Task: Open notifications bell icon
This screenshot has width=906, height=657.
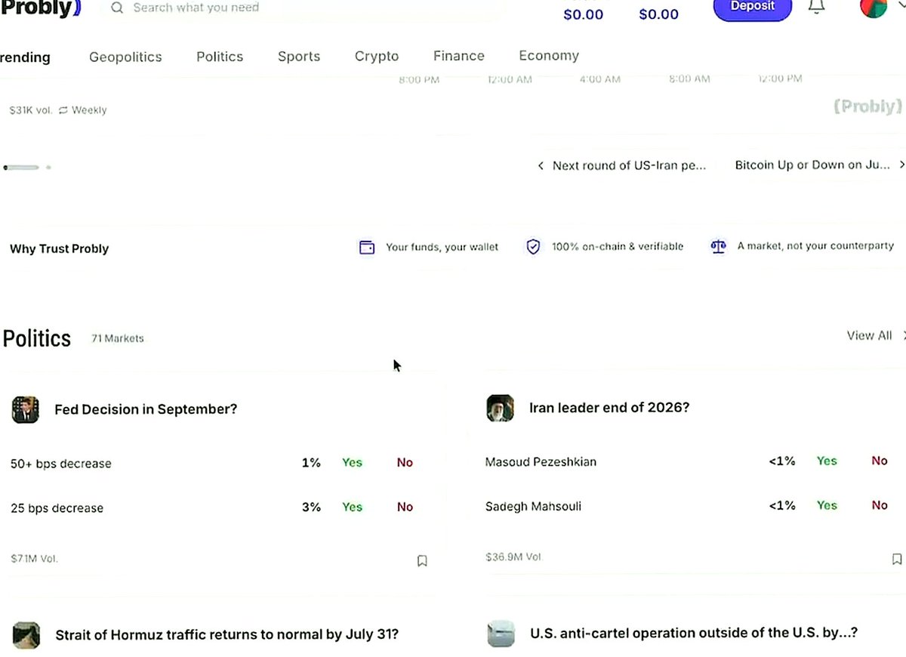Action: click(816, 7)
